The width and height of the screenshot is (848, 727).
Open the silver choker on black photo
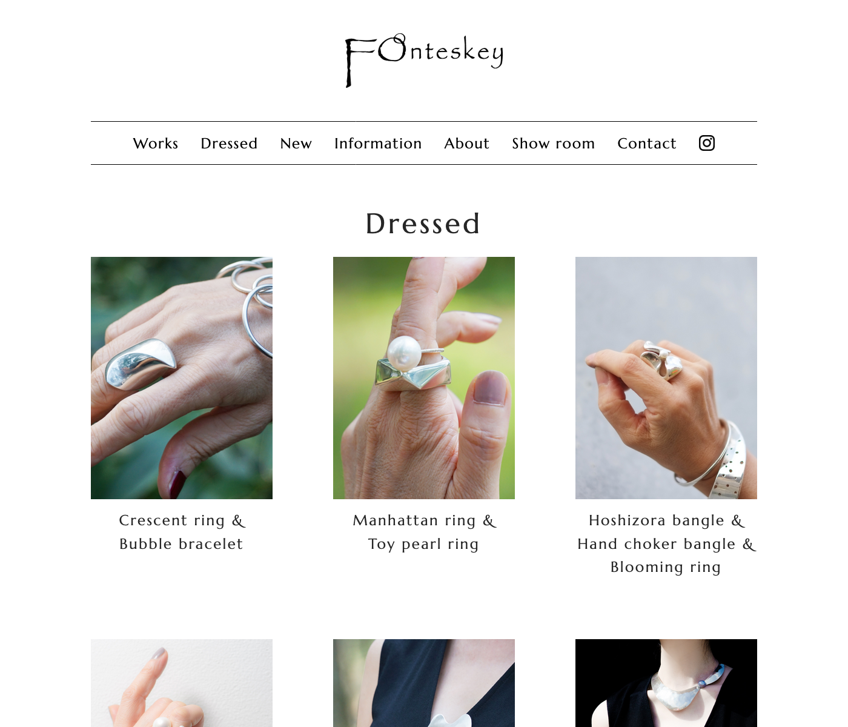click(x=666, y=683)
